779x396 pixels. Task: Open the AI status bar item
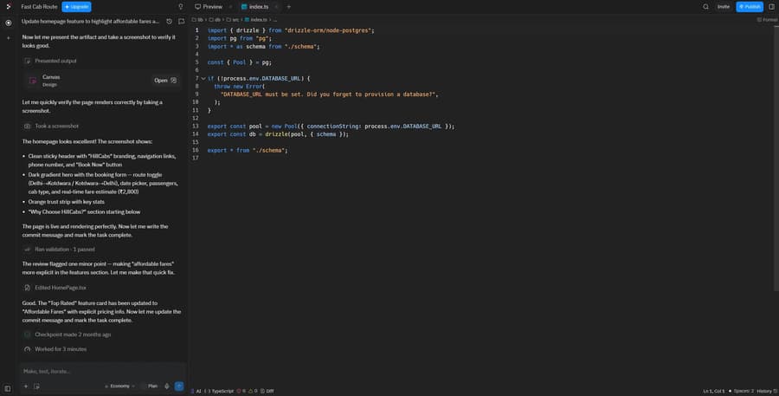point(196,391)
